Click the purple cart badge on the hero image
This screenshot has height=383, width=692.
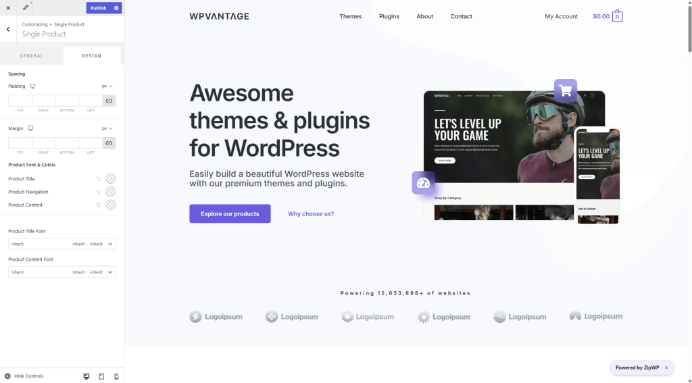coord(566,91)
